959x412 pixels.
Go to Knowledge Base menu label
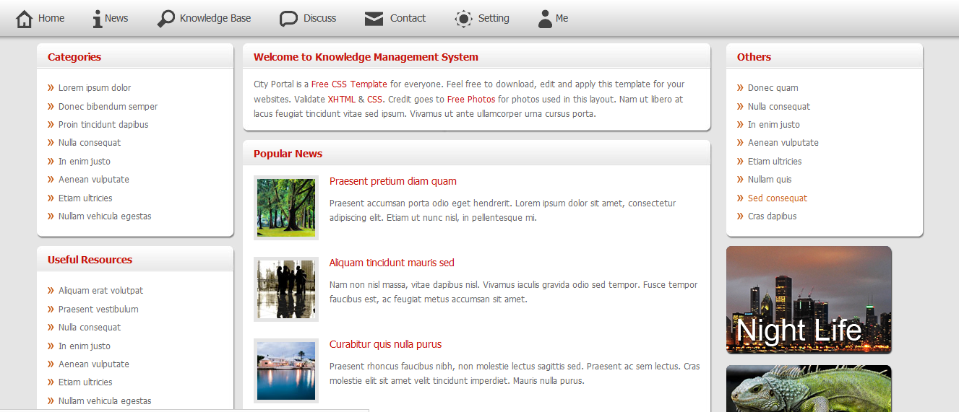tap(215, 19)
